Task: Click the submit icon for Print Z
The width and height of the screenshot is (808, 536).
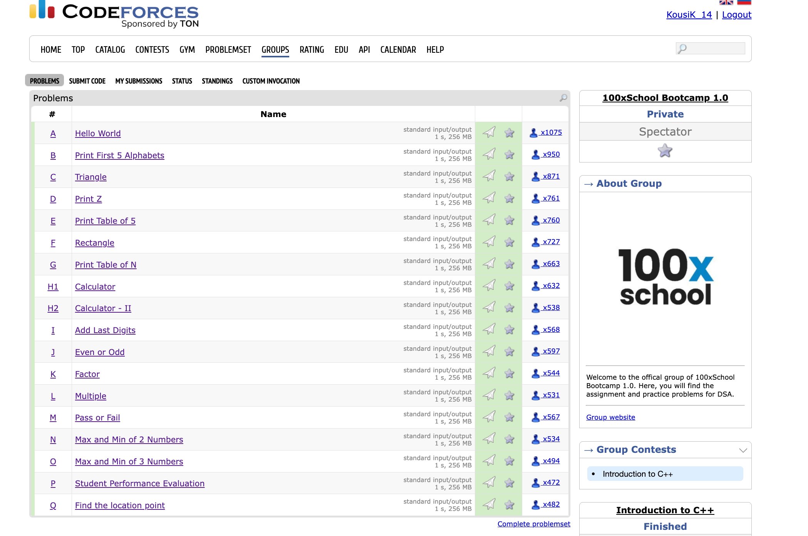Action: click(x=489, y=198)
